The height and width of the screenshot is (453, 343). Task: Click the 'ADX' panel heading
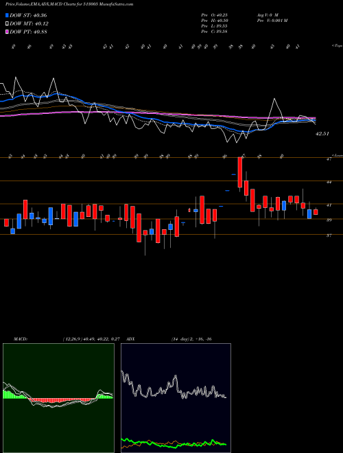tap(130, 339)
